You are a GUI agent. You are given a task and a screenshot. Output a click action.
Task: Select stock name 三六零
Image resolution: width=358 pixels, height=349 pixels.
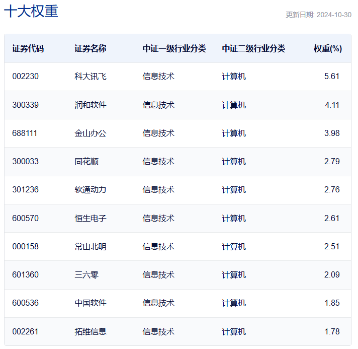pyautogui.click(x=86, y=274)
